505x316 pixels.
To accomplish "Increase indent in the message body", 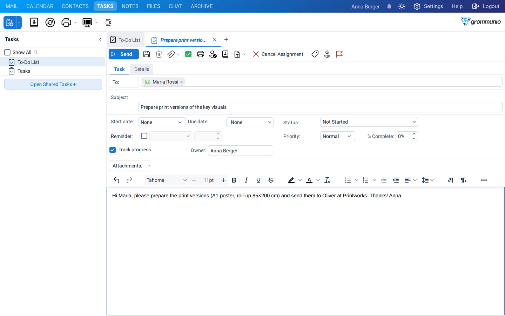I will point(396,180).
